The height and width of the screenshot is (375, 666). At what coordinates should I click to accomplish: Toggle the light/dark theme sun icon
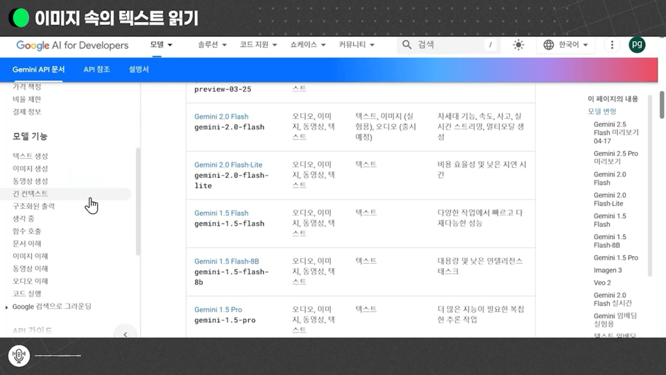pos(518,44)
